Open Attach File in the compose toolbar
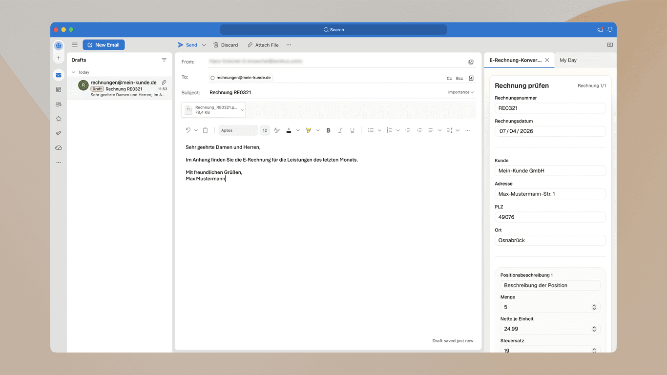 [x=263, y=44]
